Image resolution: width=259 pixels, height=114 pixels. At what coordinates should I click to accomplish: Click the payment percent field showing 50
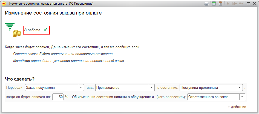[58, 97]
